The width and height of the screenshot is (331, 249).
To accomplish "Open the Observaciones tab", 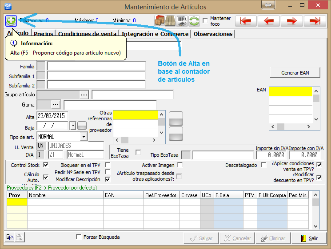I will tap(213, 34).
